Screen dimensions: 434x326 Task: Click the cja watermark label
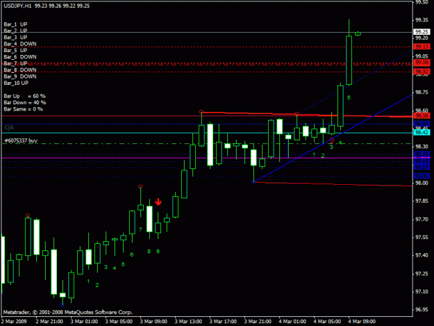click(x=9, y=128)
